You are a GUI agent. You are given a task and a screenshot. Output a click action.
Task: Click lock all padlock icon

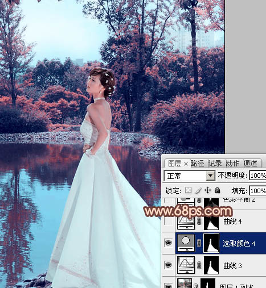[x=217, y=190]
